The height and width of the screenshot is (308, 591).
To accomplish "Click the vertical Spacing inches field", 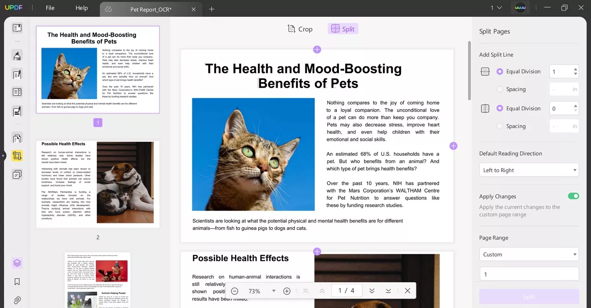I will (x=564, y=126).
